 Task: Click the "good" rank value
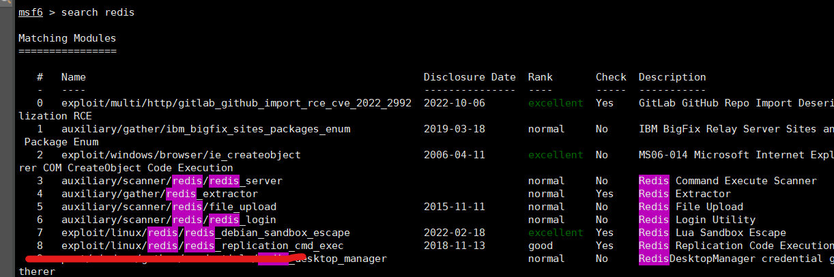[x=540, y=246]
